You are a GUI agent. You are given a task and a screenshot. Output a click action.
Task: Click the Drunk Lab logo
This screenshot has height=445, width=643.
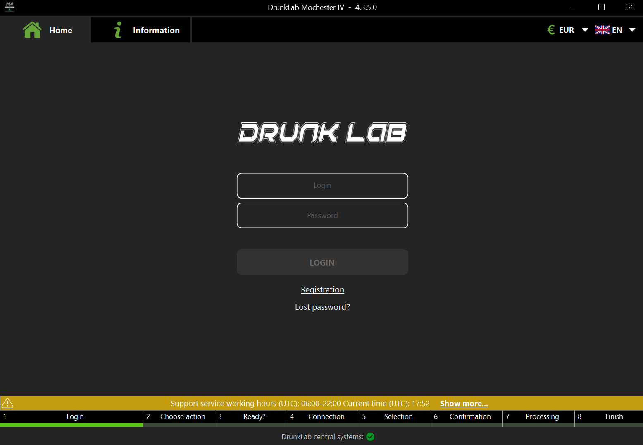tap(322, 133)
